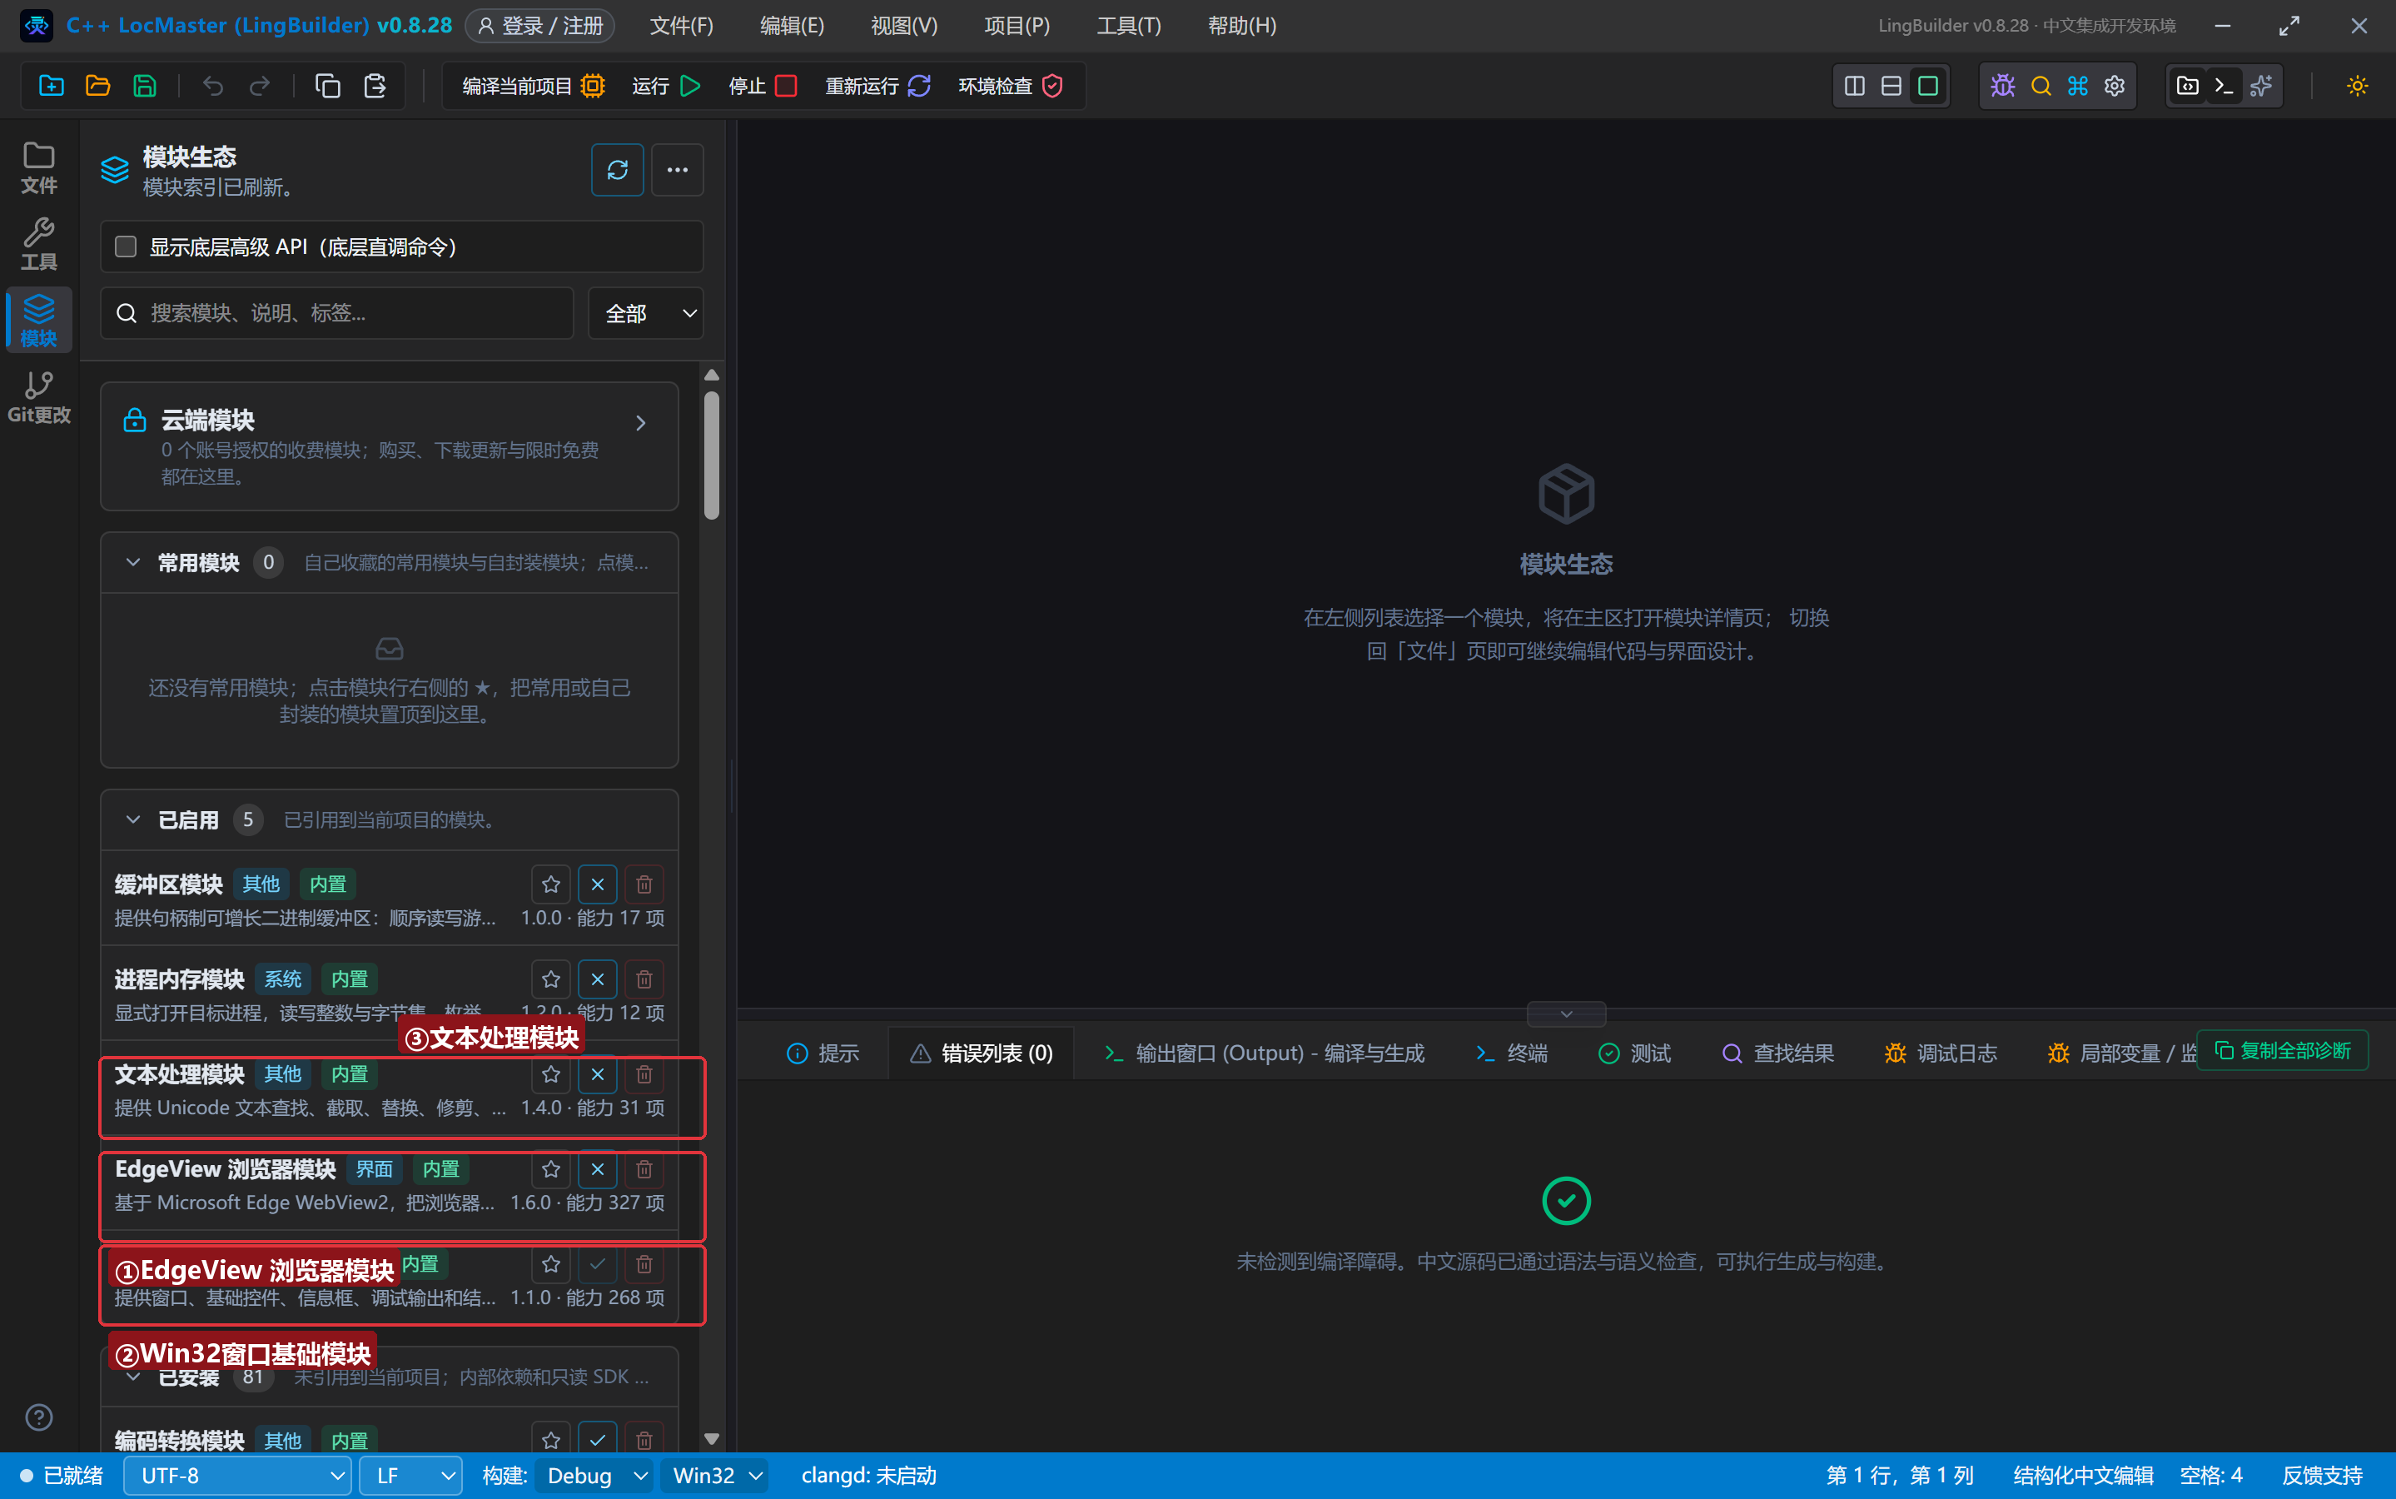Switch to the 调试日志 tab
The height and width of the screenshot is (1499, 2396).
tap(1940, 1053)
